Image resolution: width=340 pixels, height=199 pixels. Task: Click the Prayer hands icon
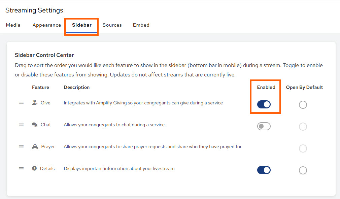pos(34,146)
